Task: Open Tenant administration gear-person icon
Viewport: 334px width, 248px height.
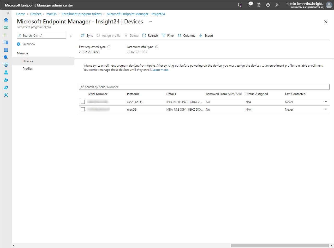Action: coord(6,87)
